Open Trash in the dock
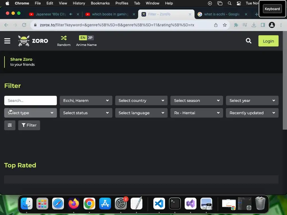The width and height of the screenshot is (287, 215). [260, 203]
